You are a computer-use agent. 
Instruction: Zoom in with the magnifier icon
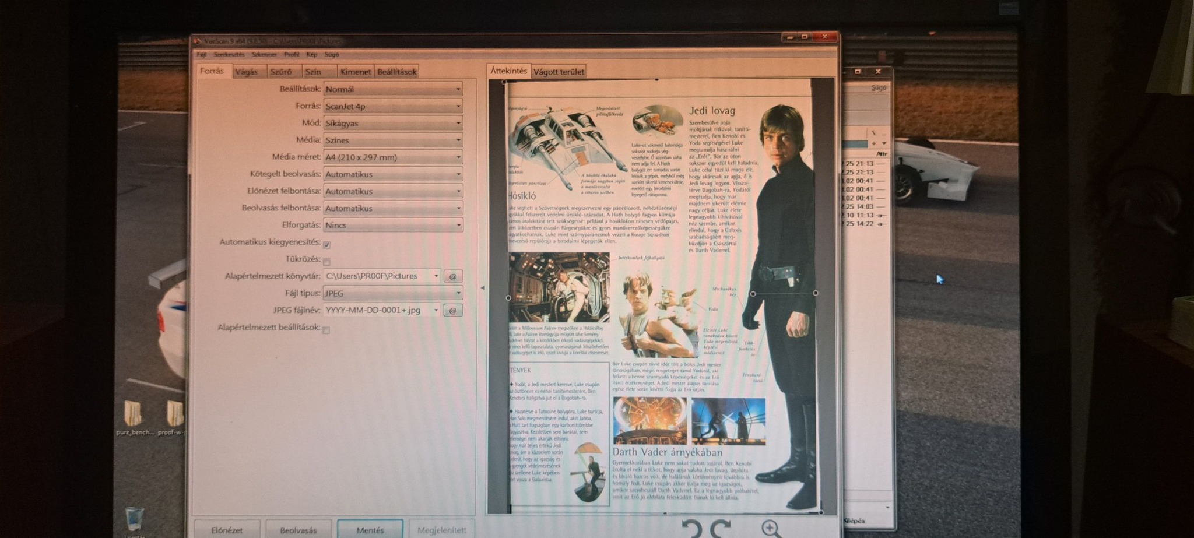tap(771, 529)
